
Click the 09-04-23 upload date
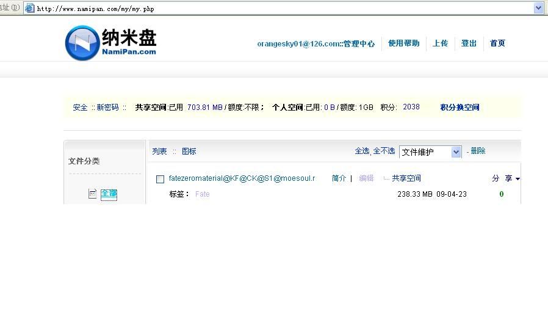452,194
